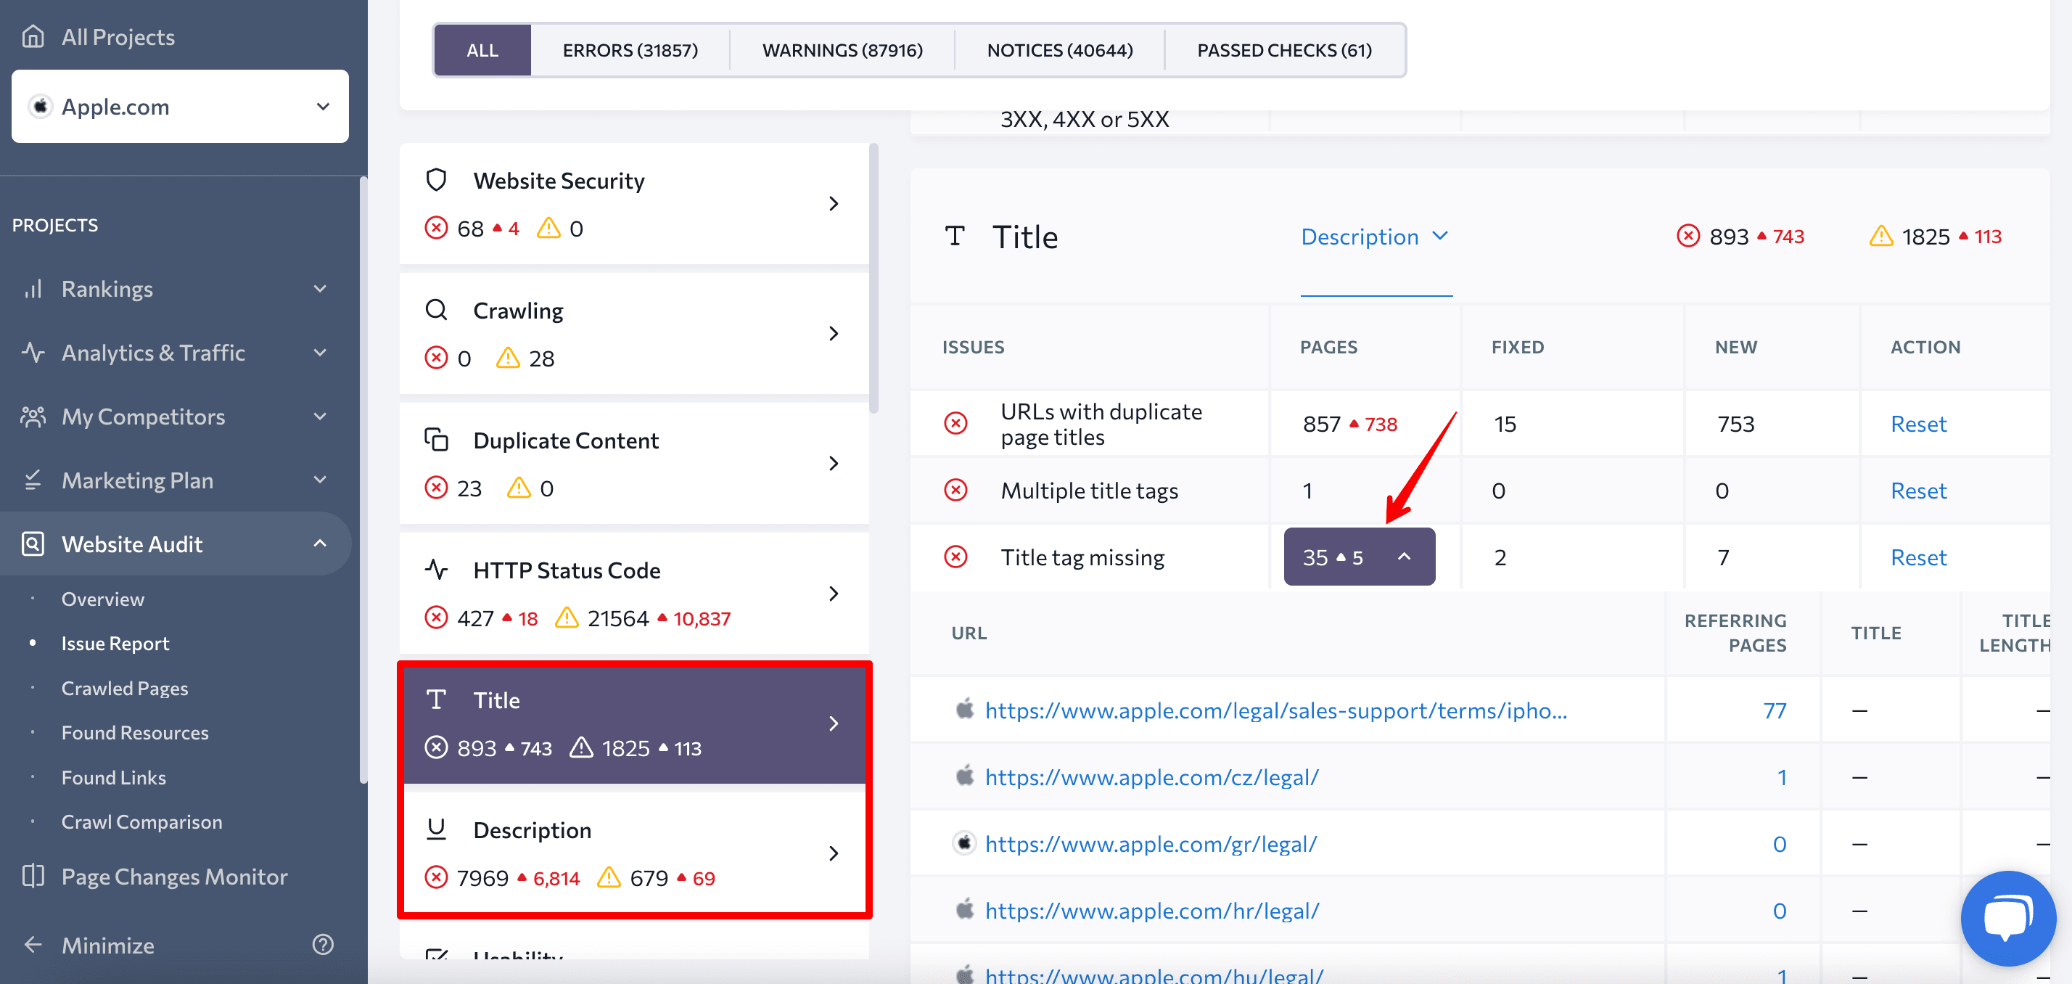The image size is (2072, 984).
Task: Click the left sidebar scrollbar
Action: (x=363, y=479)
